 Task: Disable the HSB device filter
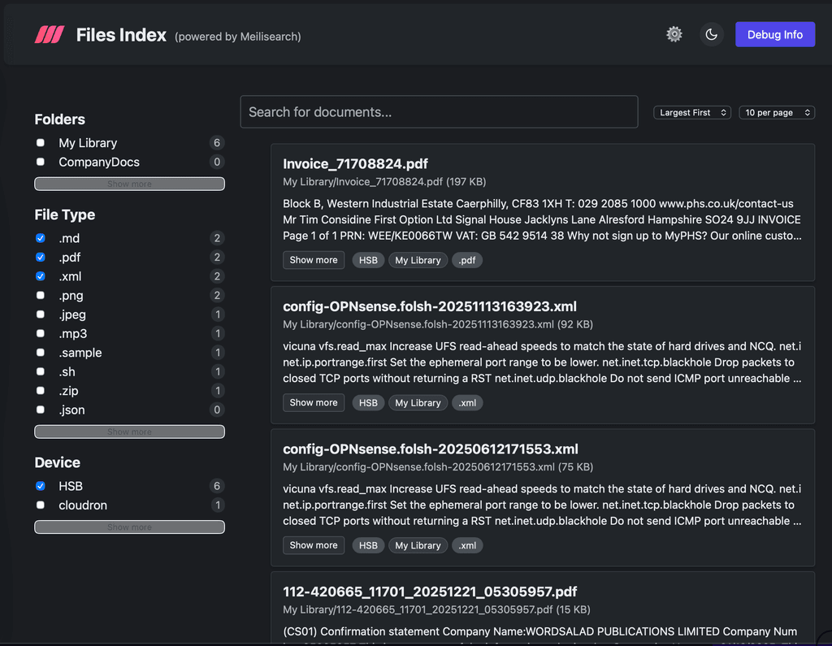(40, 486)
